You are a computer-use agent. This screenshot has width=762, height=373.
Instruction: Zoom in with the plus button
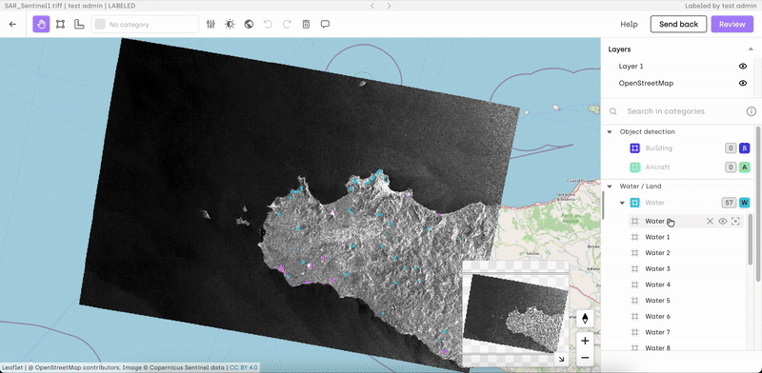[x=585, y=341]
